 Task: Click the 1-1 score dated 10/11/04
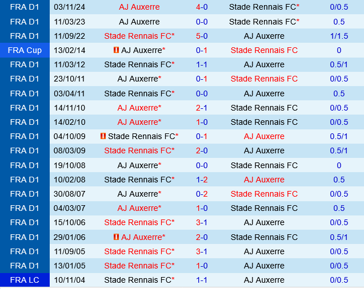(x=202, y=280)
